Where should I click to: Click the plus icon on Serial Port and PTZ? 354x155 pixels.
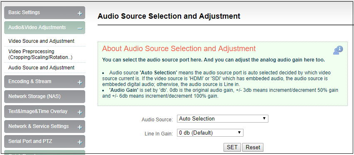[x=80, y=142]
